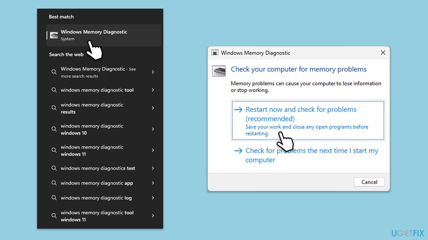Click memory chip icon in dialog title bar
This screenshot has height=240, width=428.
215,53
